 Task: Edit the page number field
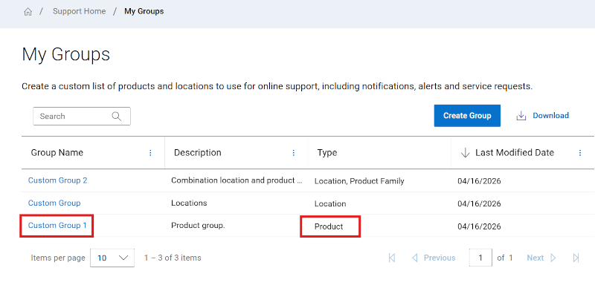[x=480, y=258]
